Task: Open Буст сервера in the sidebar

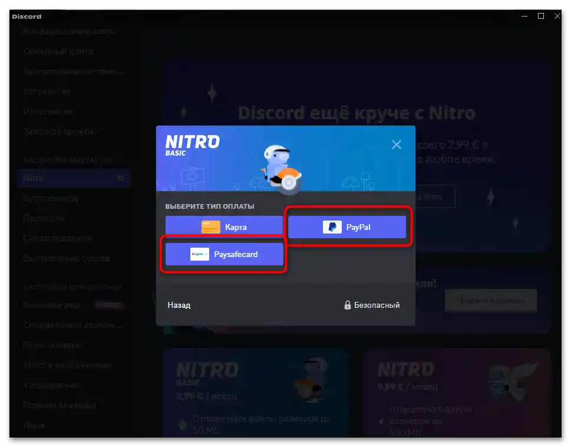Action: [x=51, y=198]
